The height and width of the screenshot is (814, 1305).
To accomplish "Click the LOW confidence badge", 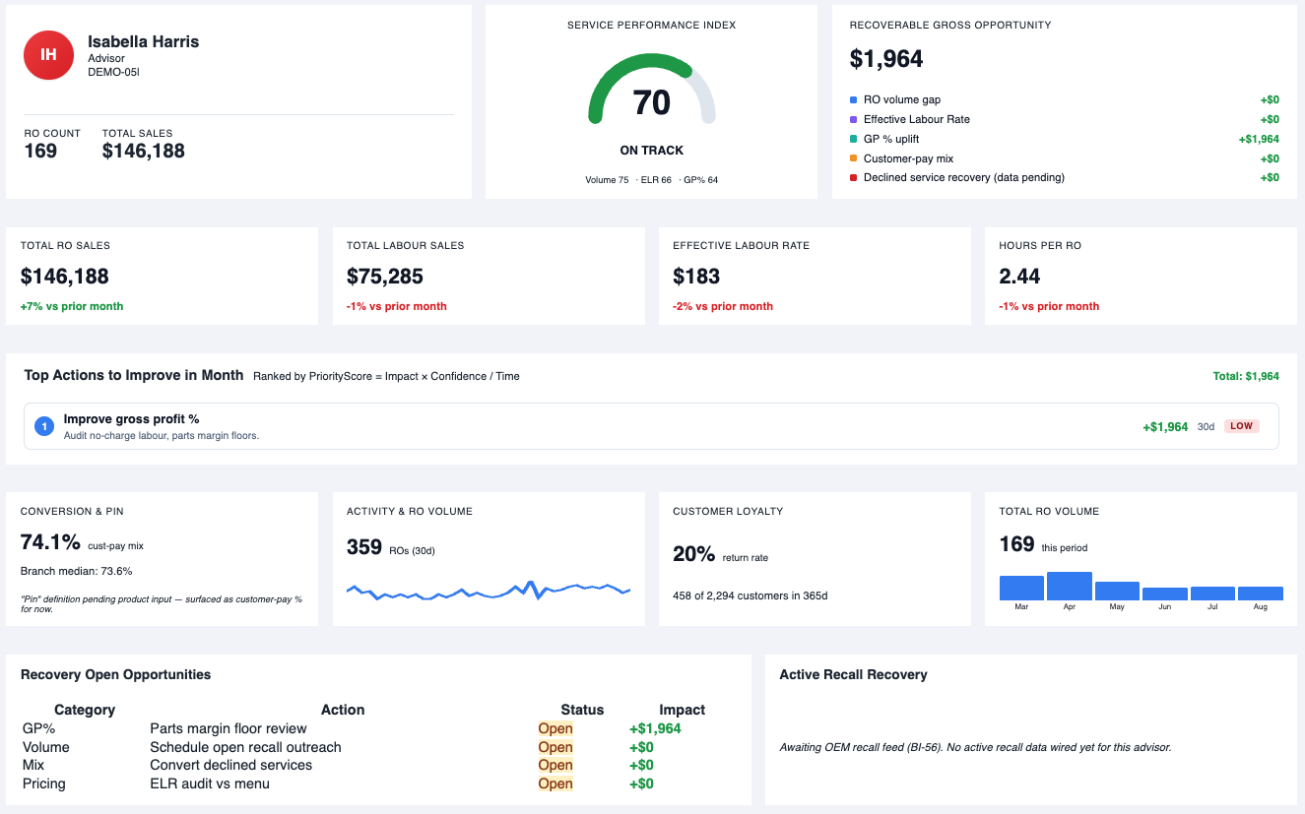I will (x=1241, y=426).
